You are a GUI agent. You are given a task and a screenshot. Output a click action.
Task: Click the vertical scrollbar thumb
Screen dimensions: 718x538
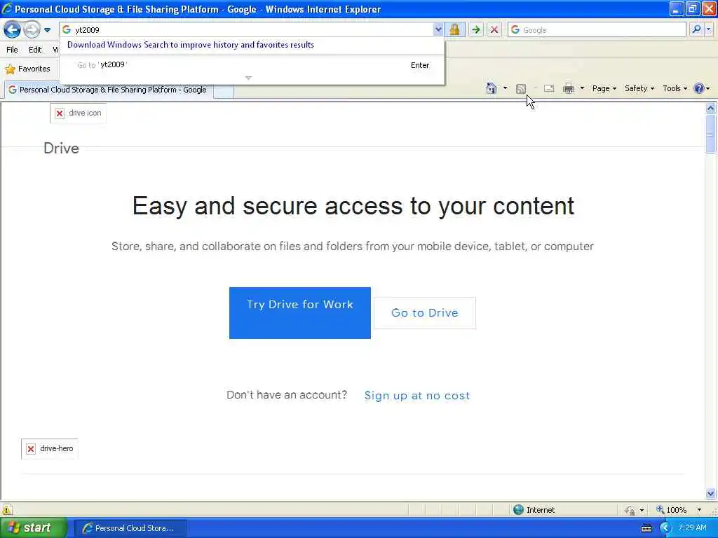pos(711,134)
